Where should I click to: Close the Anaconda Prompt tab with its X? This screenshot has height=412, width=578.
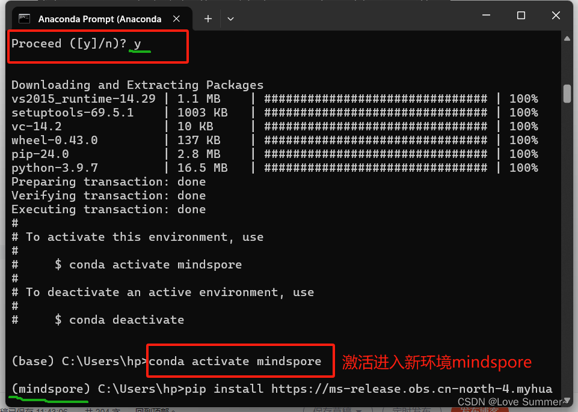click(176, 19)
